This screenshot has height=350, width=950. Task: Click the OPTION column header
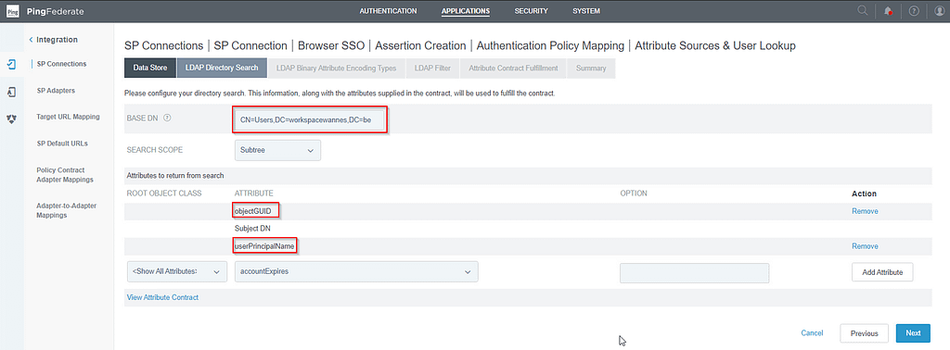[634, 194]
